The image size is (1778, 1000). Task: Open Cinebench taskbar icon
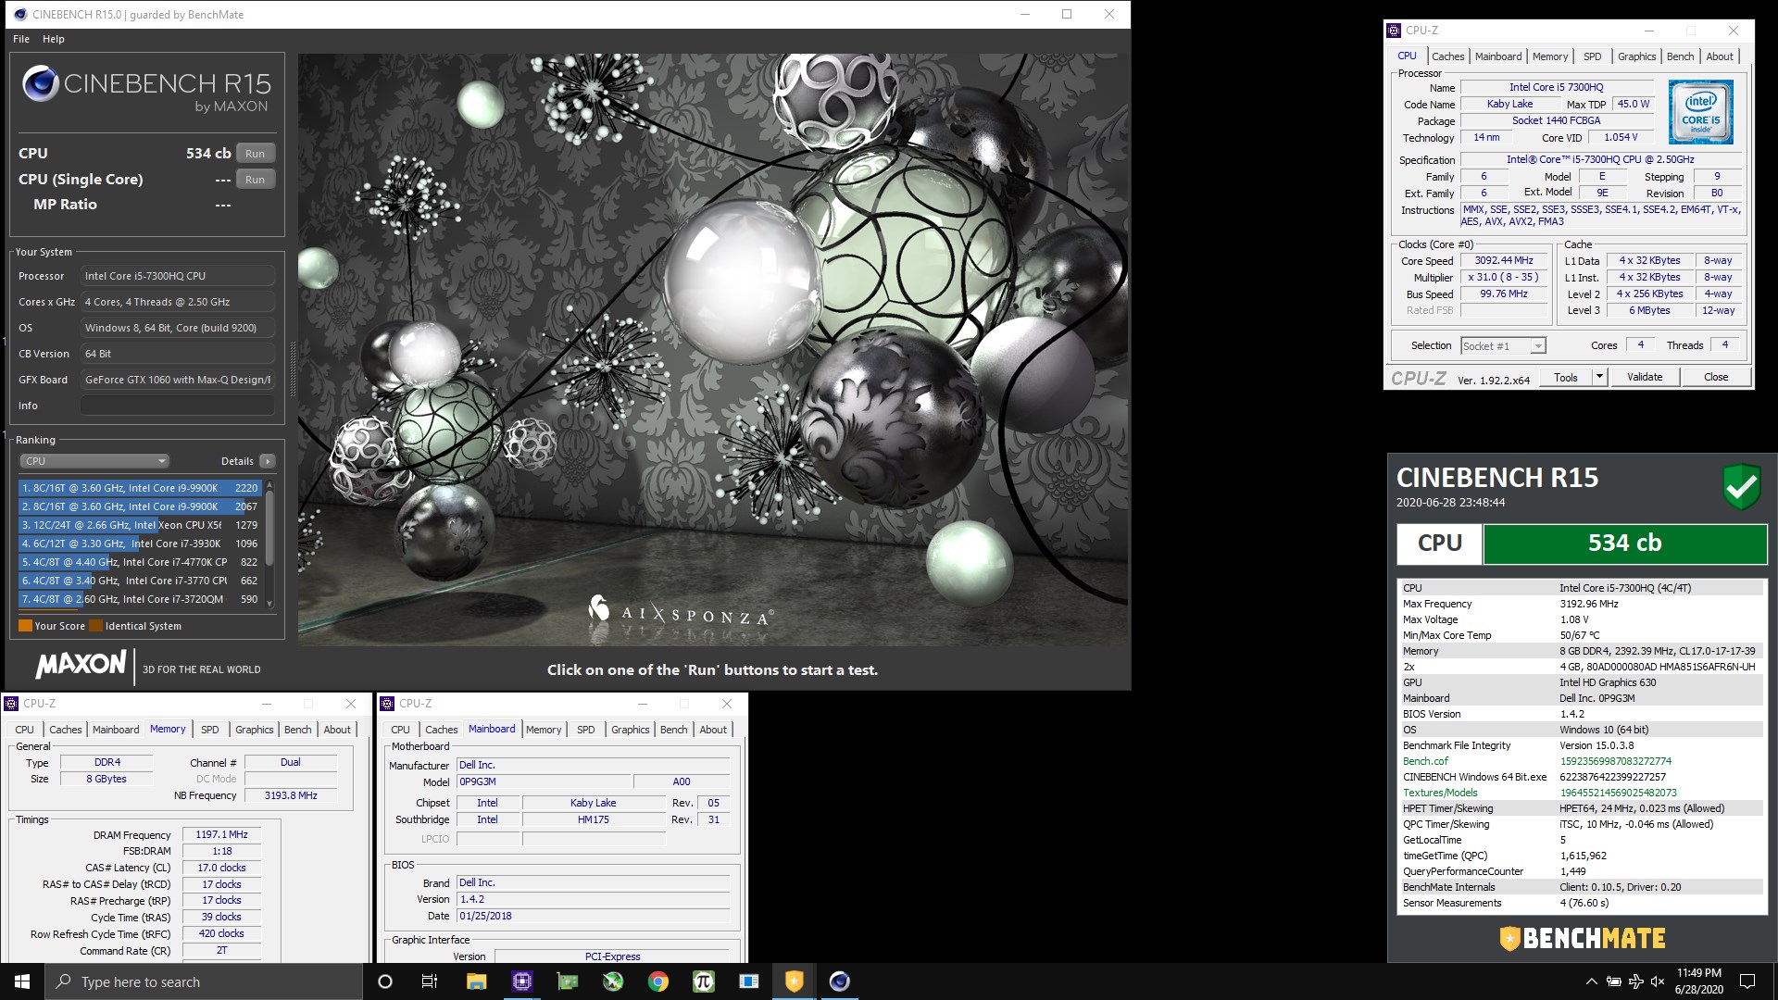click(x=840, y=981)
